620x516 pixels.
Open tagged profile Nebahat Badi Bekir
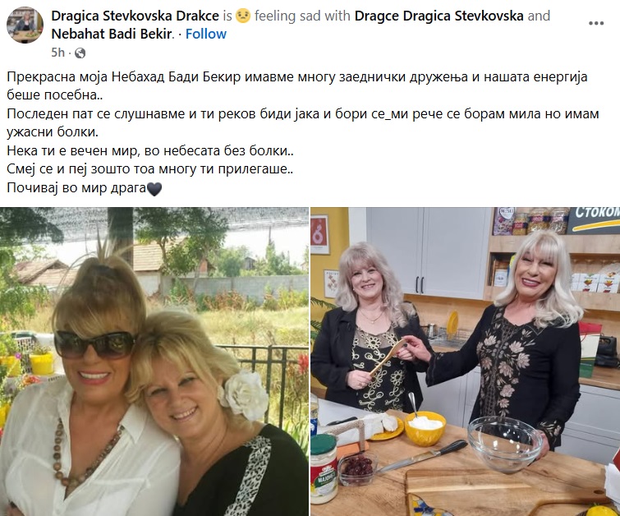pyautogui.click(x=112, y=34)
